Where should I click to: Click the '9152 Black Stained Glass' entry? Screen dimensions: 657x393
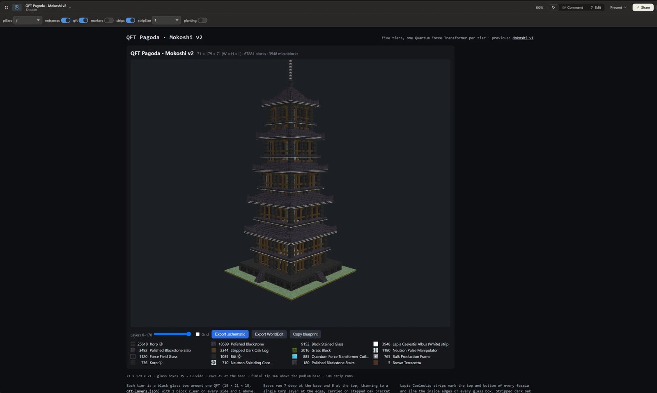(x=318, y=344)
